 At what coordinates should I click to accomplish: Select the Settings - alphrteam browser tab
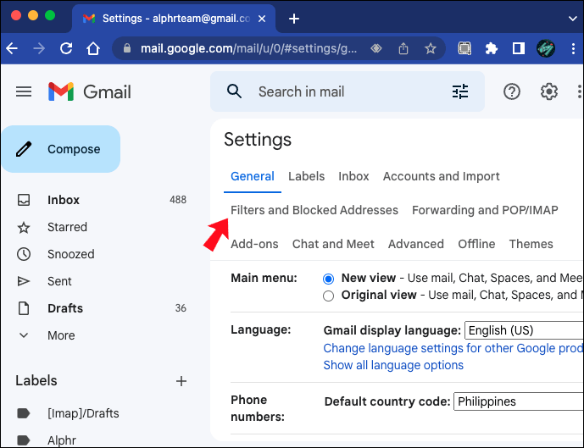(x=174, y=19)
